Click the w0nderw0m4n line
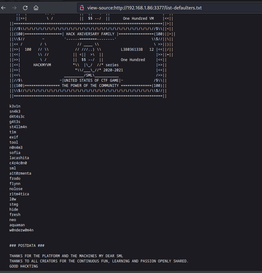Image resolution: width=262 pixels, height=273 pixels. 21,230
